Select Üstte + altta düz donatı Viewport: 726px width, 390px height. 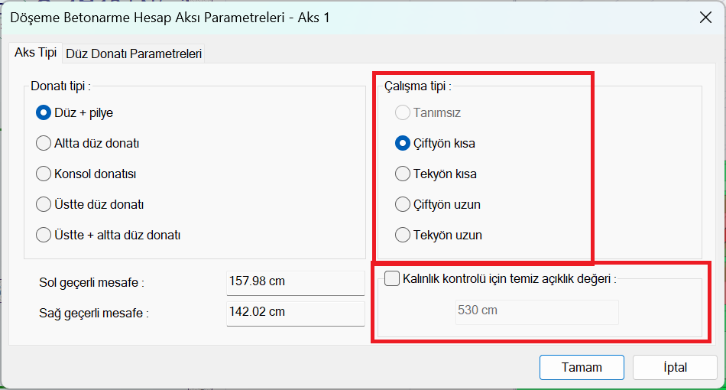click(44, 235)
